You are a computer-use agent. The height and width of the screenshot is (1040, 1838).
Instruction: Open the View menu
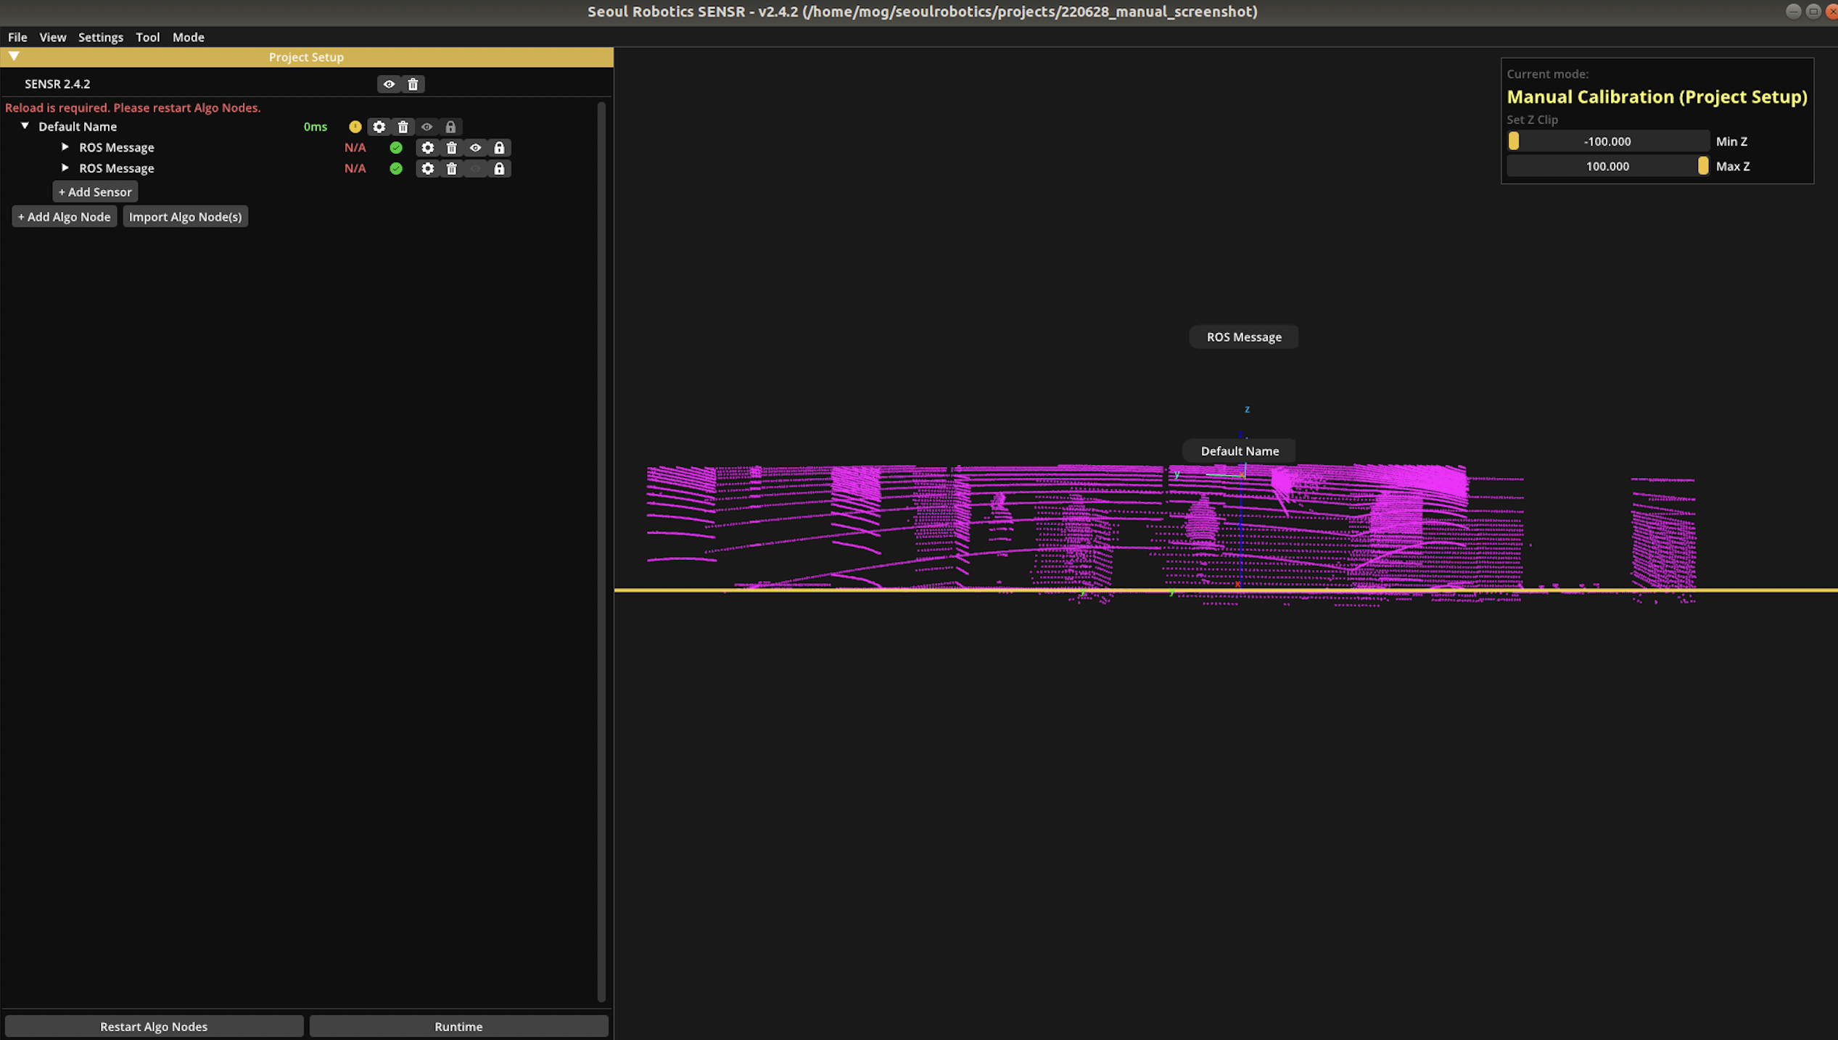(x=52, y=38)
